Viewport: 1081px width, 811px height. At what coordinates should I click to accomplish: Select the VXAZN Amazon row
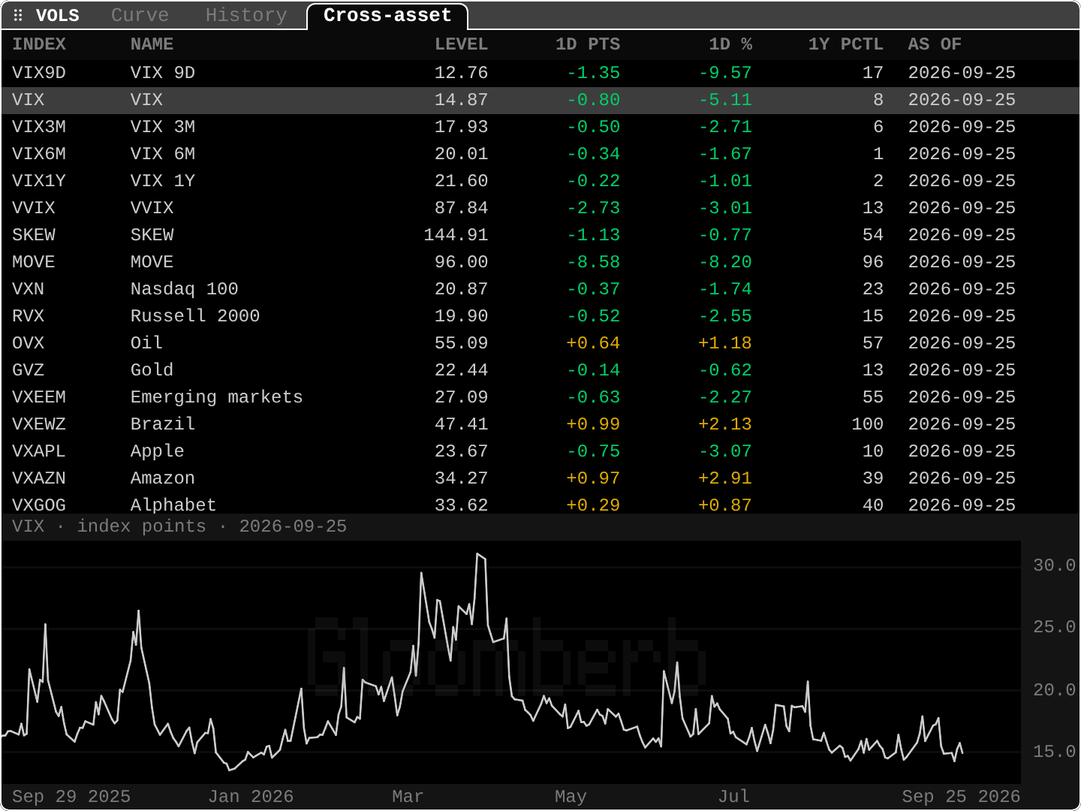540,478
